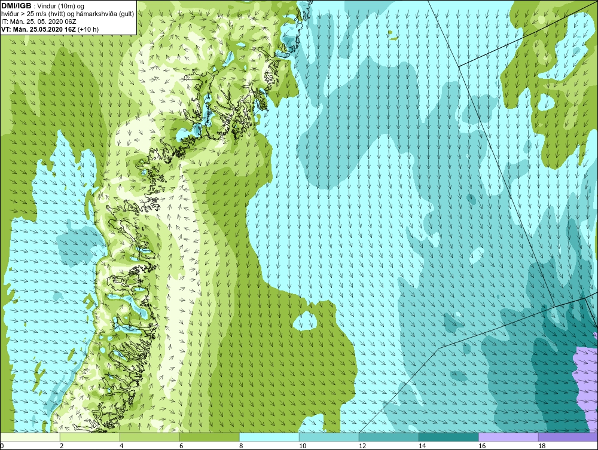Click the 10–12 m/s teal legend swatch
The image size is (598, 450).
(329, 437)
